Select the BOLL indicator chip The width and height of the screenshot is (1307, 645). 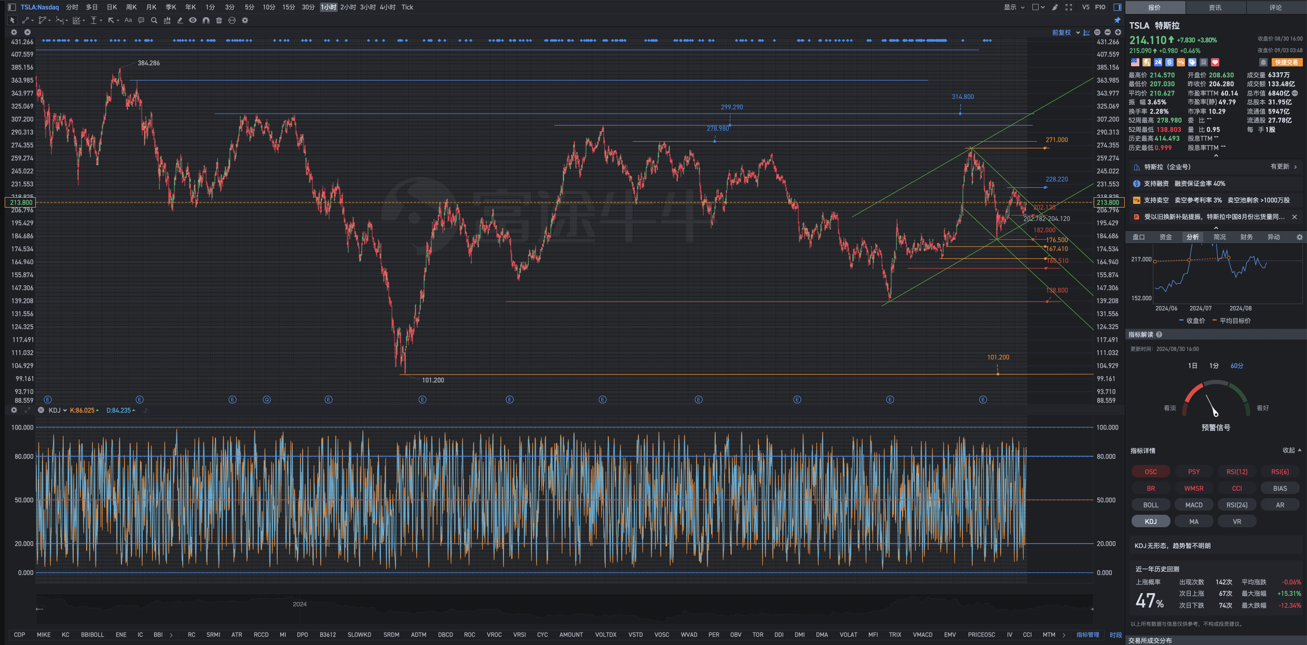click(1151, 505)
